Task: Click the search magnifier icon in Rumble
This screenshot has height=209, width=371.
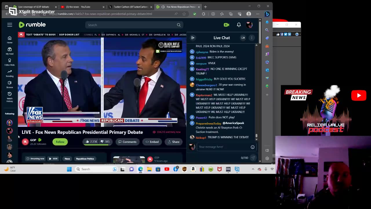Action: [x=179, y=25]
